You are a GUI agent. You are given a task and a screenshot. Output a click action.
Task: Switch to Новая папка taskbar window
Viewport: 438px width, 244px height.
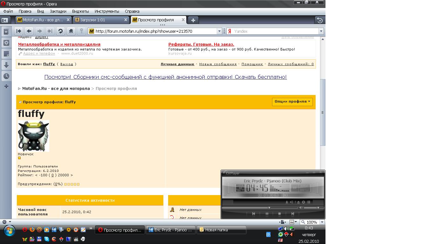tap(222, 230)
